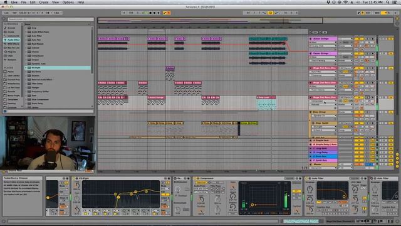The width and height of the screenshot is (401, 226).
Task: Toggle the browser preview headphone button
Action: [5, 111]
